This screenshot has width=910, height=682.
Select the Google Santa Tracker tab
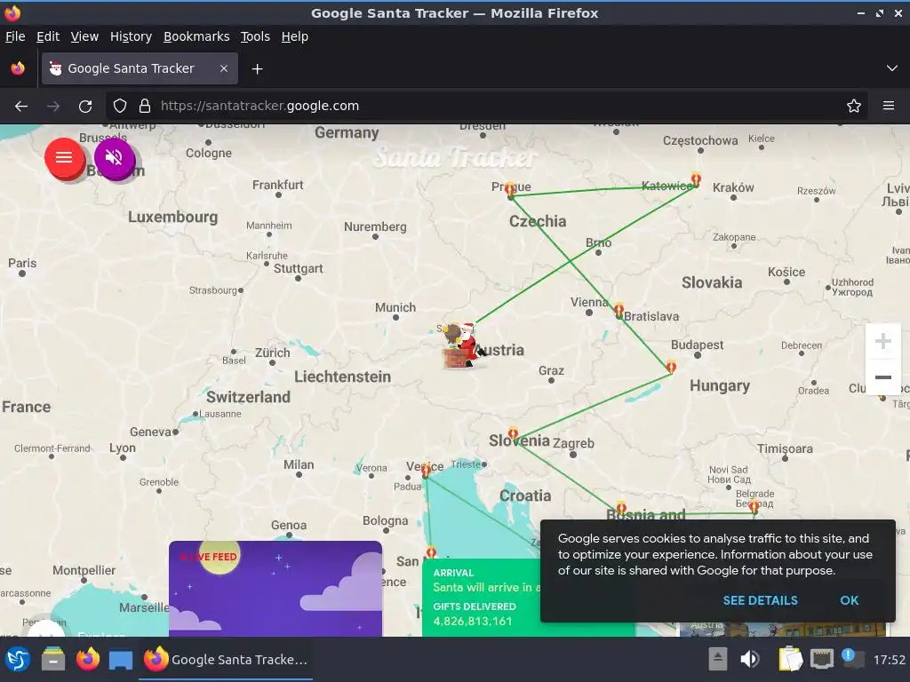click(x=140, y=68)
